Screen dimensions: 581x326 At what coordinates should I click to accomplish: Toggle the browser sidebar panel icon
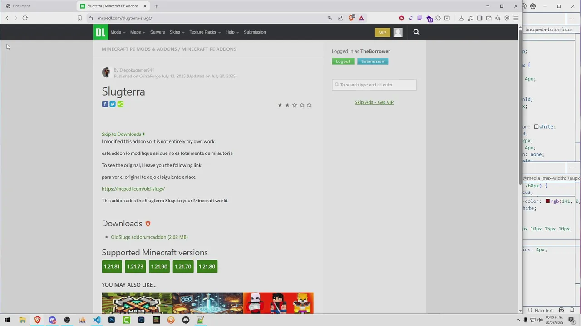click(479, 18)
